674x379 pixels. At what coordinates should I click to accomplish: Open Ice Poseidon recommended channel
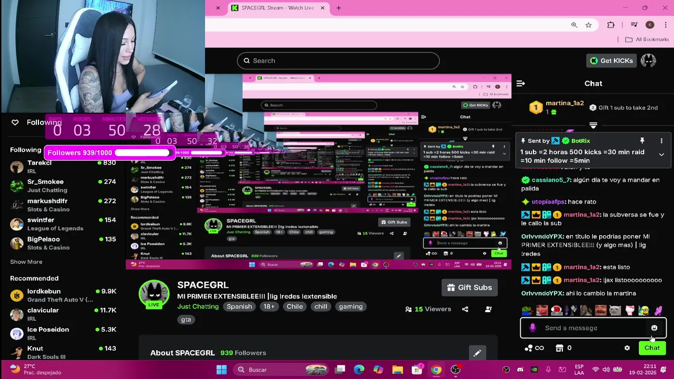point(63,333)
